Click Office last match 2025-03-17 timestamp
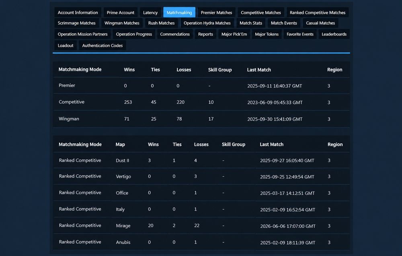 pos(287,193)
